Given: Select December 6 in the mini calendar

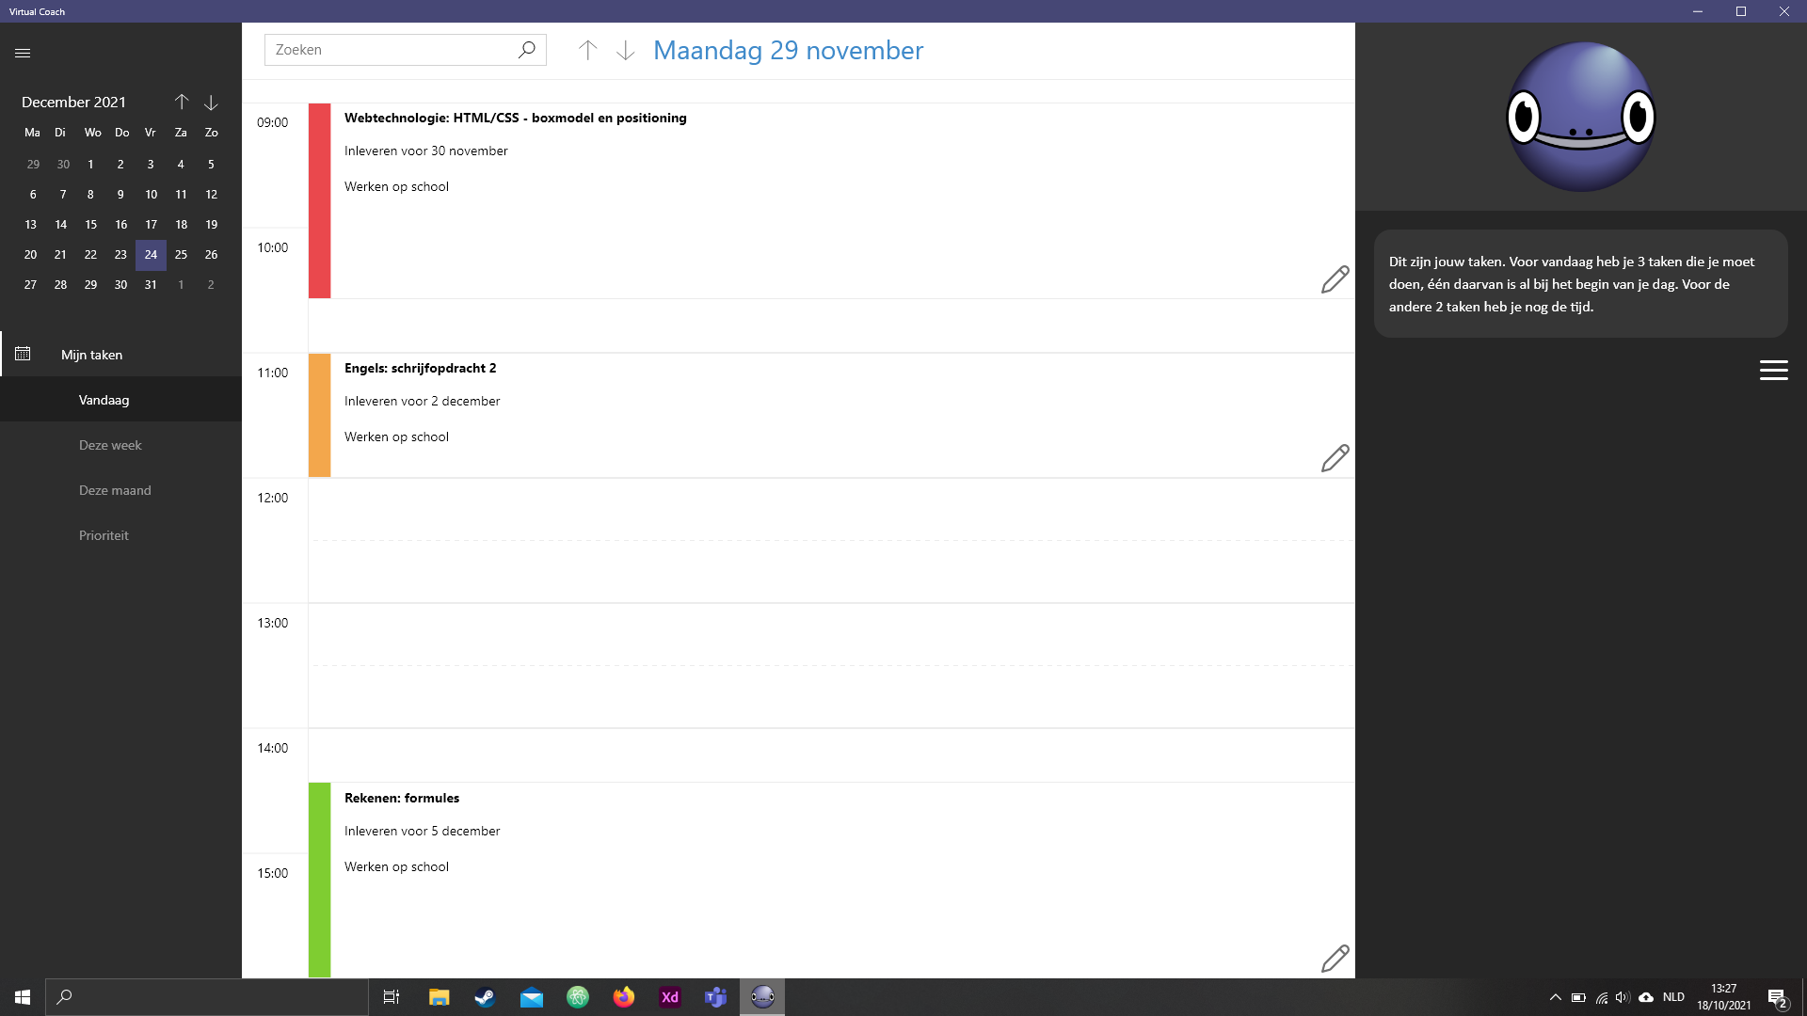Looking at the screenshot, I should pos(32,195).
